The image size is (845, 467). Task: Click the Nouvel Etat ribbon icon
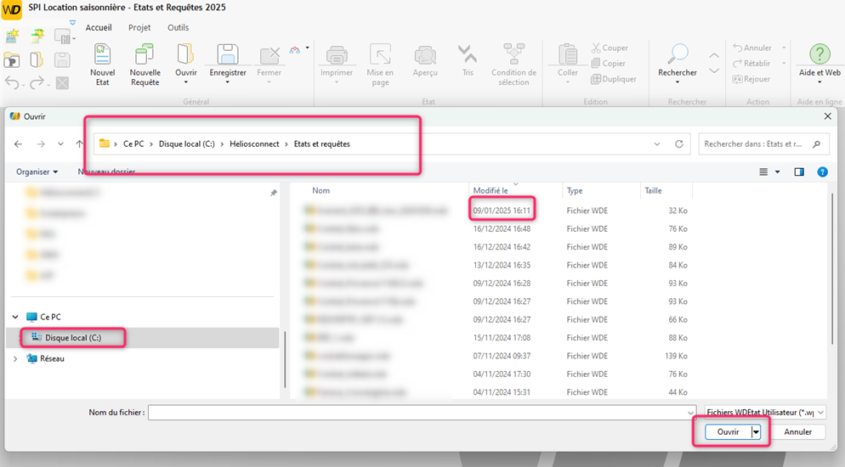103,58
